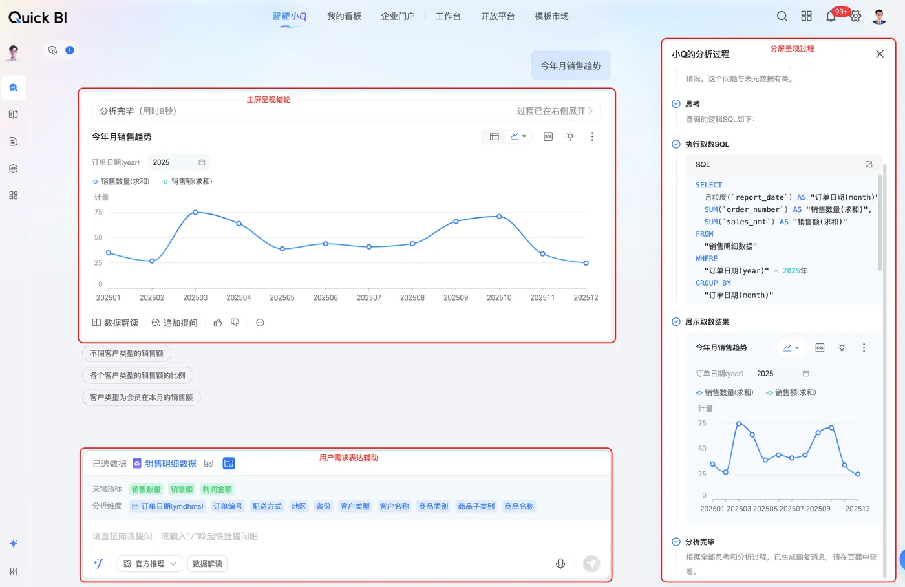Click the blue dataset field config icon
Viewport: 905px width, 587px height.
pos(229,464)
